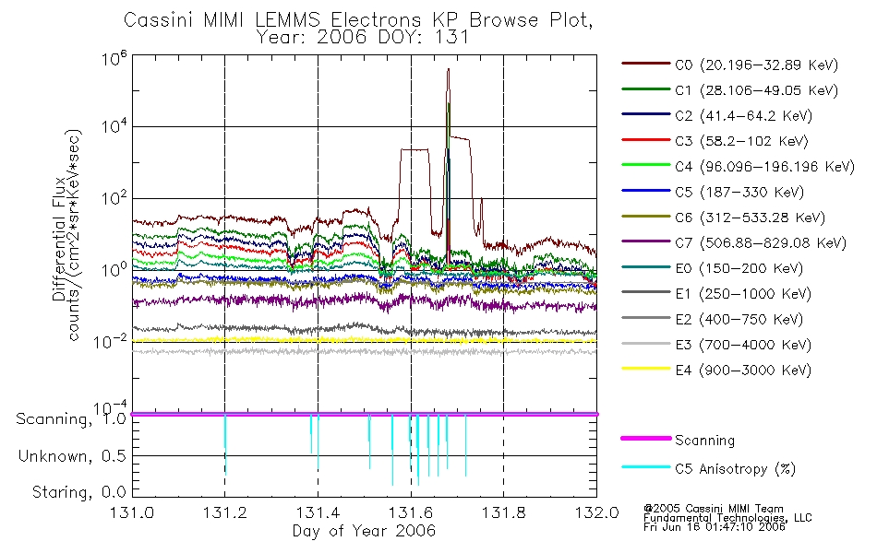This screenshot has height=553, width=877.
Task: Click the tallest C0 flux spike peak
Action: click(448, 70)
